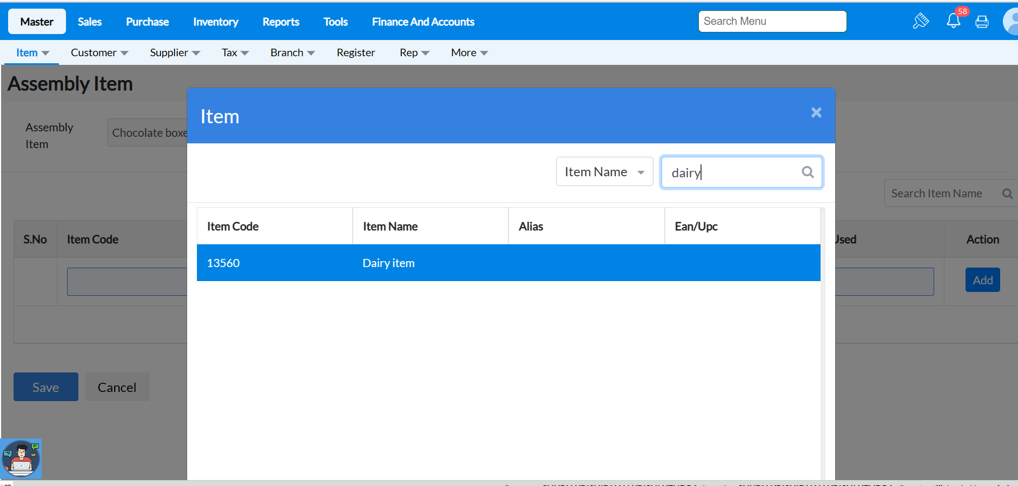
Task: Expand the Customer submenu
Action: pos(100,52)
